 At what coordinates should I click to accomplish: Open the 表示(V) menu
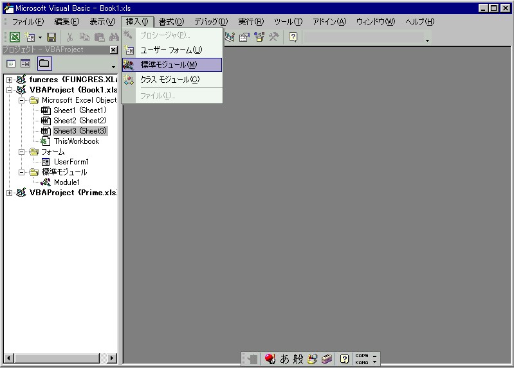tap(102, 22)
